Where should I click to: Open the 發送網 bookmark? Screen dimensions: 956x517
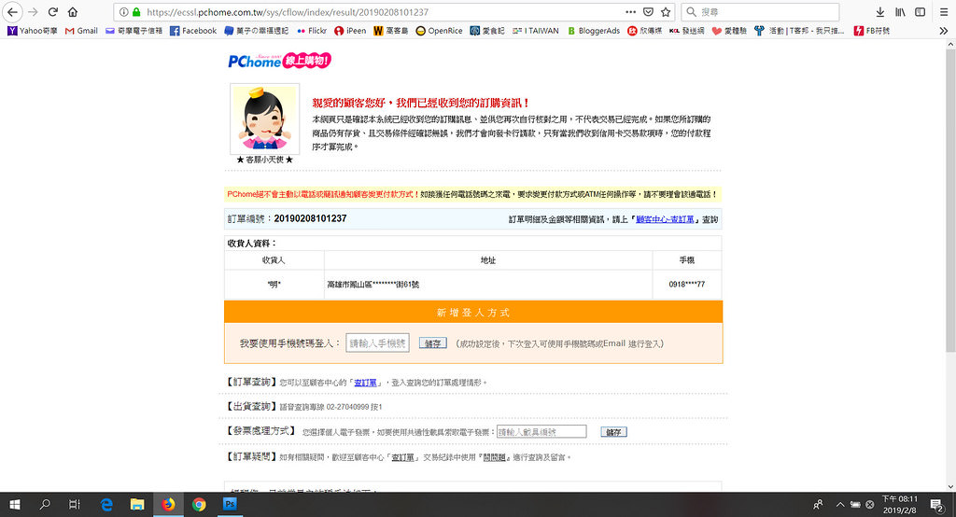(686, 31)
